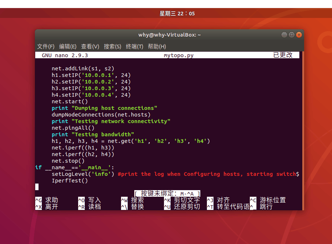This screenshot has height=244, width=332.
Task: Open the 文件(F) menu
Action: click(46, 47)
